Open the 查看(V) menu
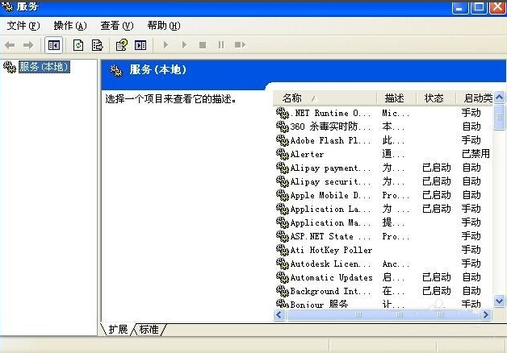This screenshot has width=507, height=353. pos(117,26)
